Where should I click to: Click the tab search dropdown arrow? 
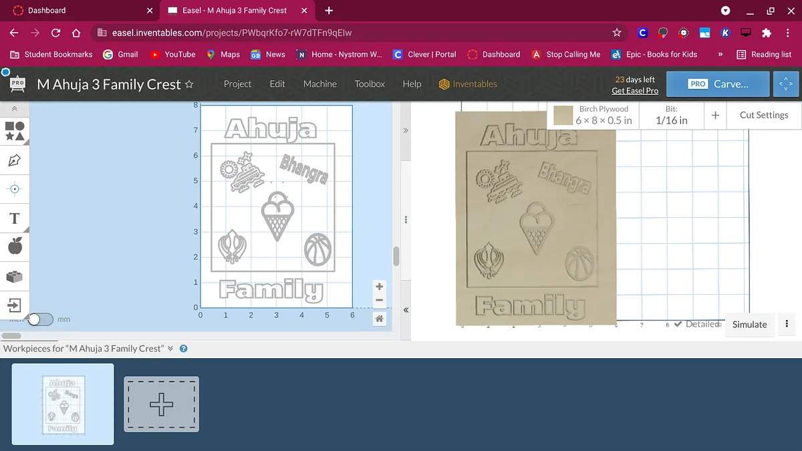coord(726,11)
